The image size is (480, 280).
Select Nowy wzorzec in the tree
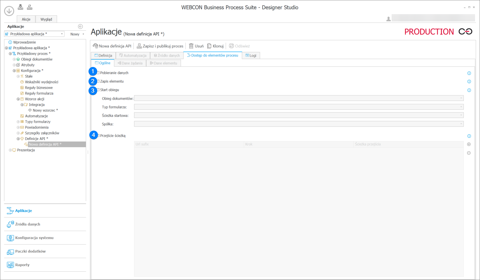[x=45, y=110]
